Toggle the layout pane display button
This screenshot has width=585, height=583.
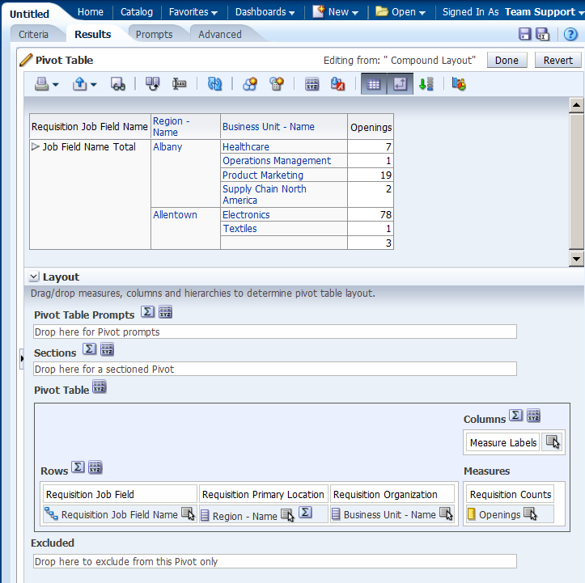[400, 84]
